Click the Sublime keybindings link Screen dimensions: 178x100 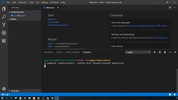click(x=161, y=38)
